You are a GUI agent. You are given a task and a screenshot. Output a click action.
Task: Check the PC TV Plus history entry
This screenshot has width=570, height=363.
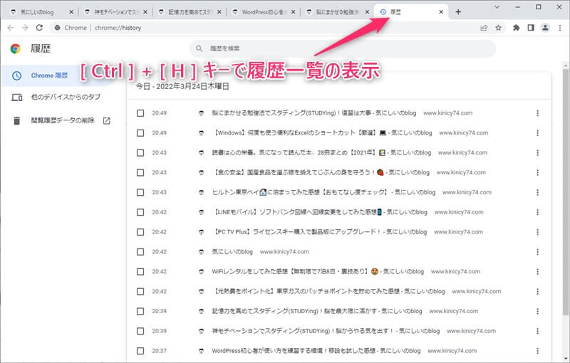pos(140,232)
